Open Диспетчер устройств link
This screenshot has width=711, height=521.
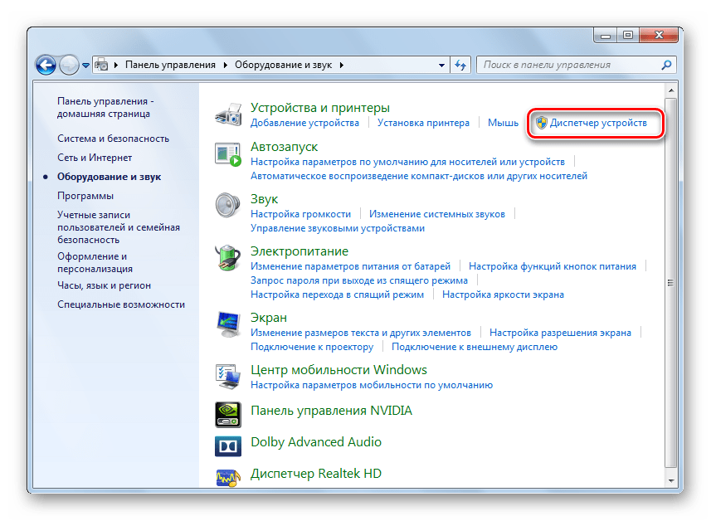point(598,123)
